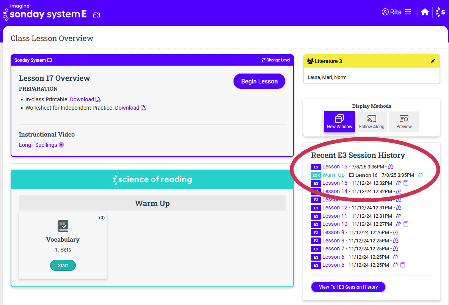The image size is (449, 305).
Task: Click the 'Literature 3' group title
Action: tap(328, 61)
